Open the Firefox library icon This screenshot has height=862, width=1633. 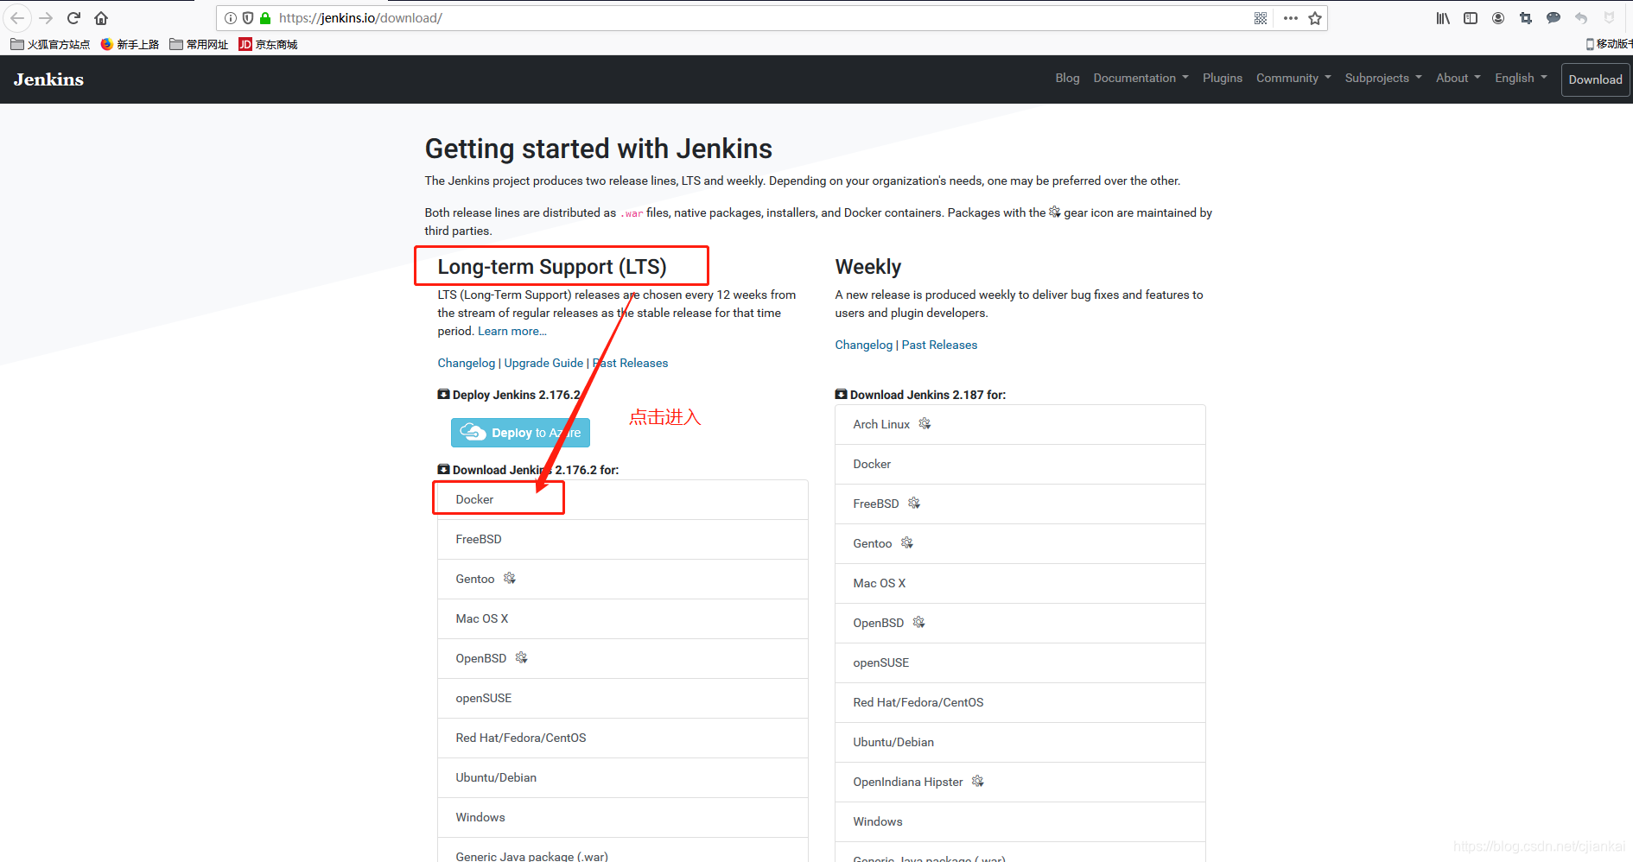click(x=1443, y=18)
